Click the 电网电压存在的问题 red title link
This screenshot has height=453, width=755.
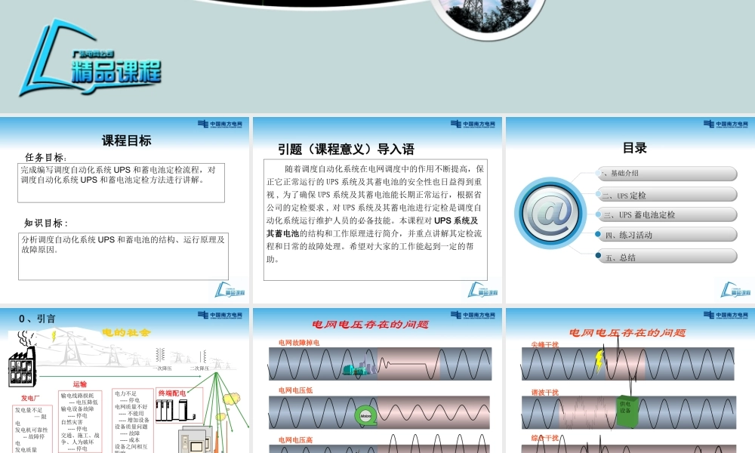371,324
